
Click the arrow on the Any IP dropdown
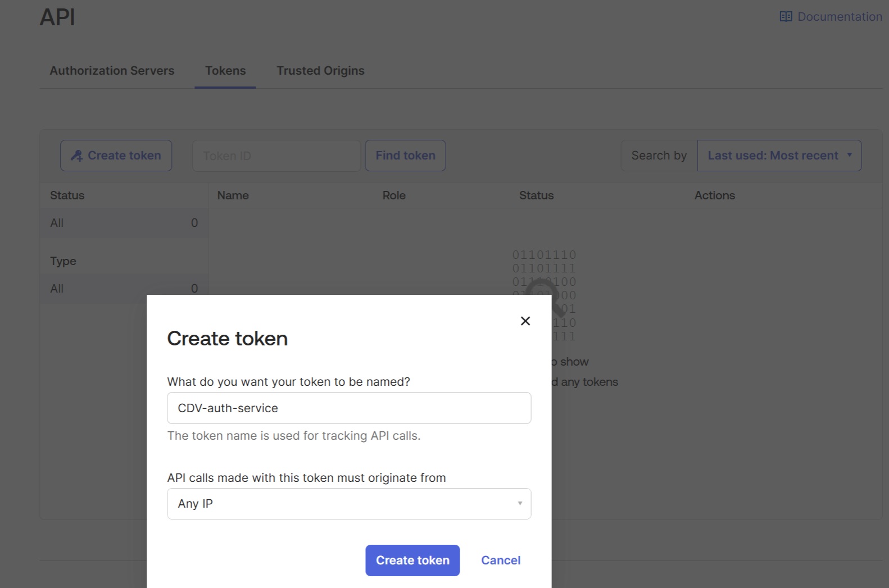point(520,503)
